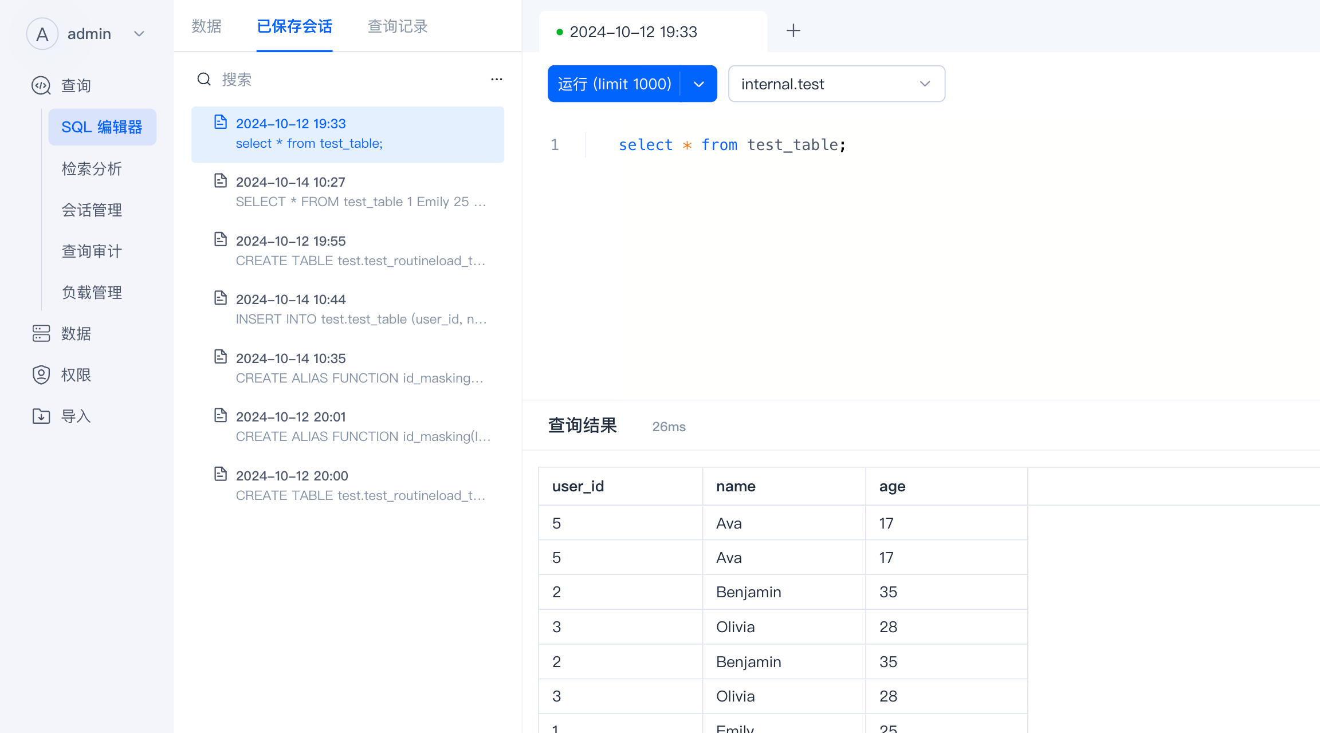
Task: Click the Query code icon in sidebar
Action: (x=41, y=86)
